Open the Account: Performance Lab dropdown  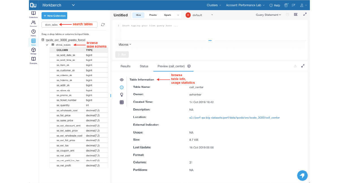click(x=245, y=5)
